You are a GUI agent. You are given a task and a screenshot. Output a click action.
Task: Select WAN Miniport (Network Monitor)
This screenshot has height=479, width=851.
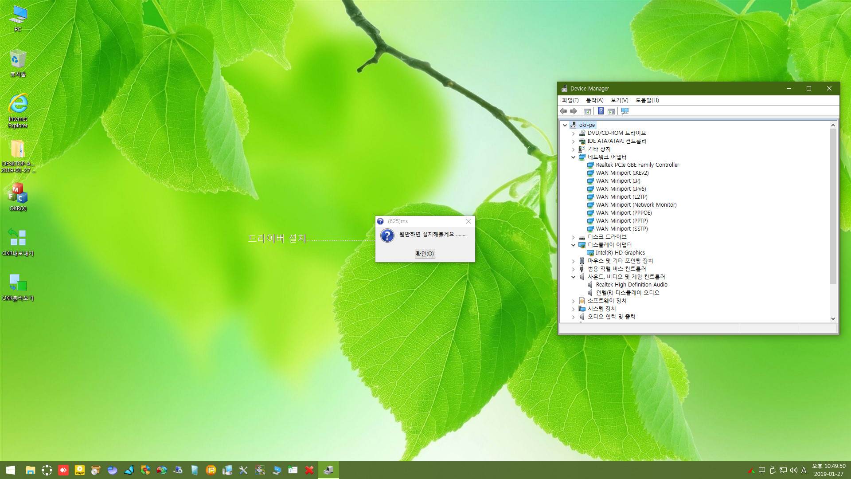636,205
